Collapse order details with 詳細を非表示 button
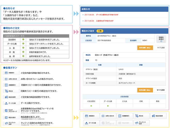 pos(161,39)
